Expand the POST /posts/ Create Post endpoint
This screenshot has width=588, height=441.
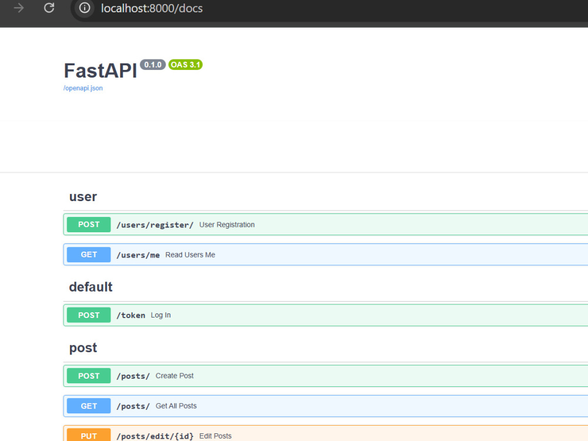tap(326, 376)
